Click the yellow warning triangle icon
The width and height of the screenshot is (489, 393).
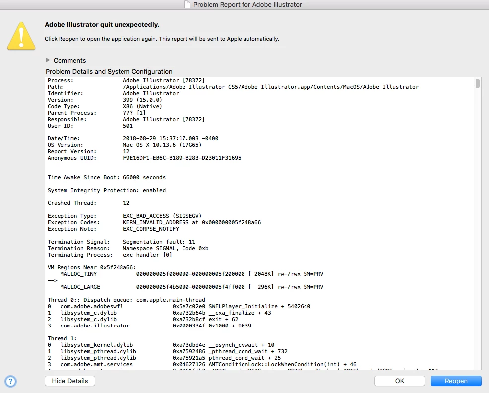tap(21, 36)
